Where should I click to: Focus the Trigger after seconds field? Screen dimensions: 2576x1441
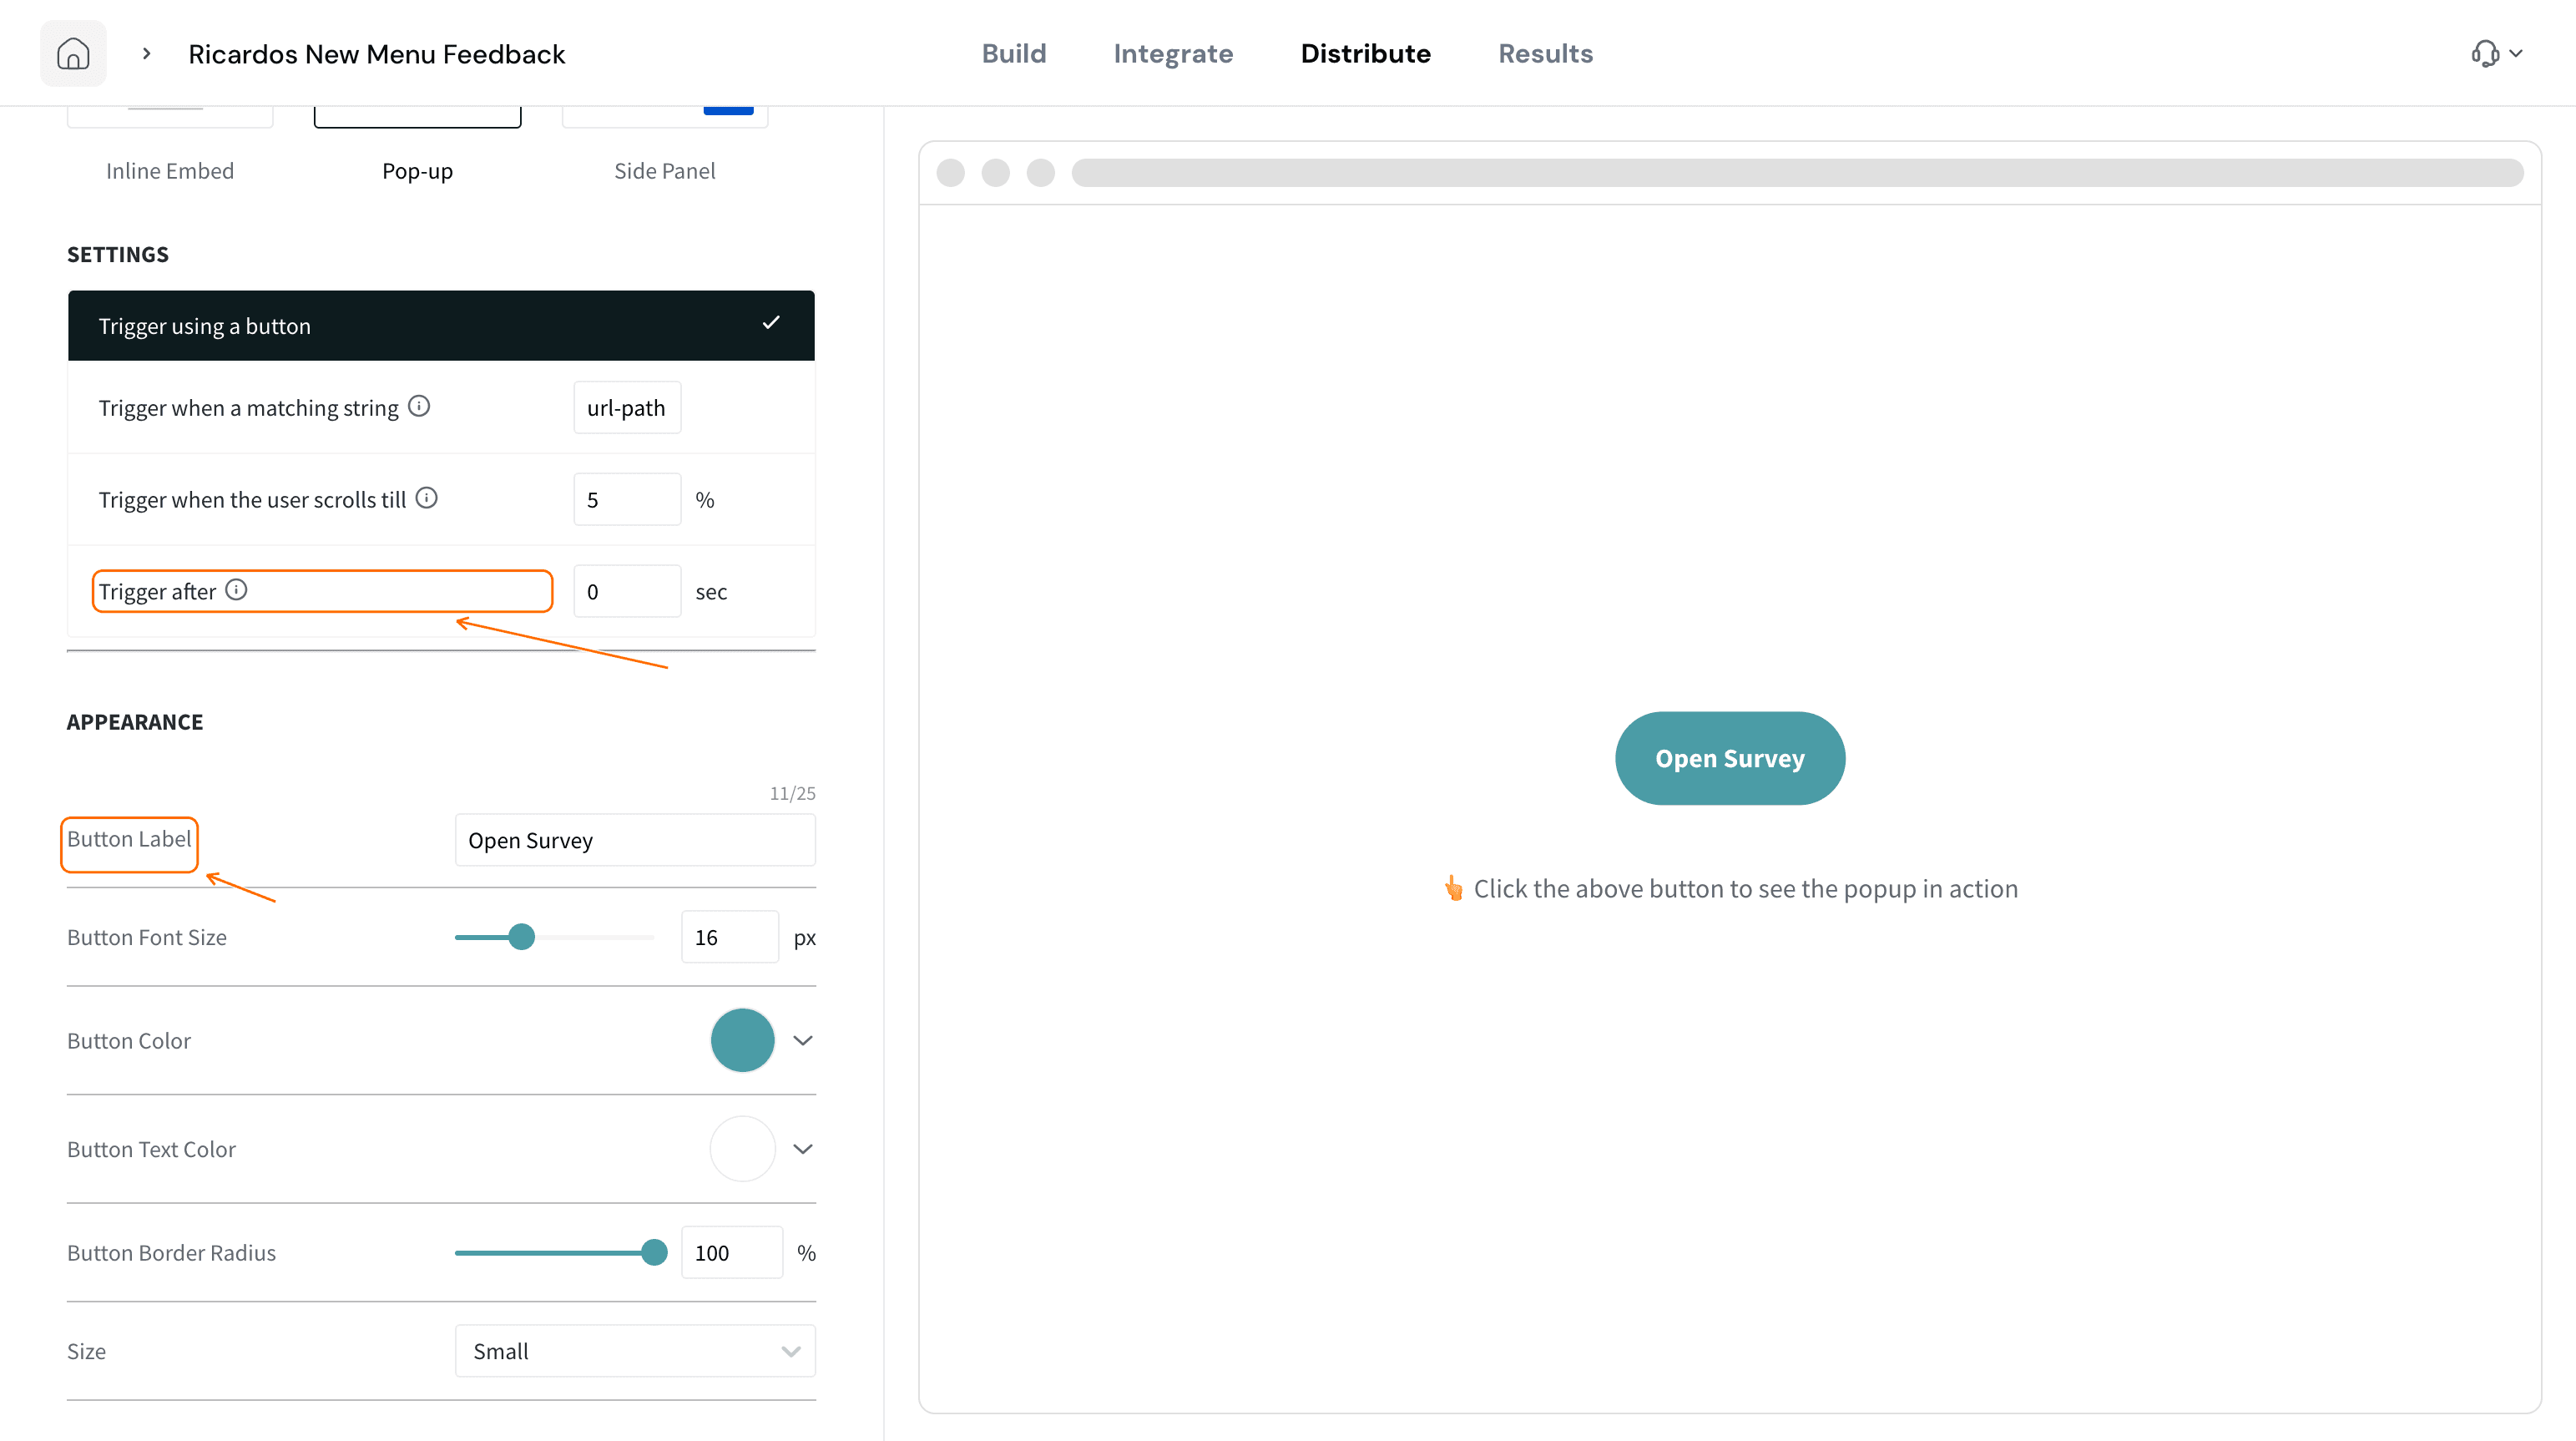coord(627,591)
